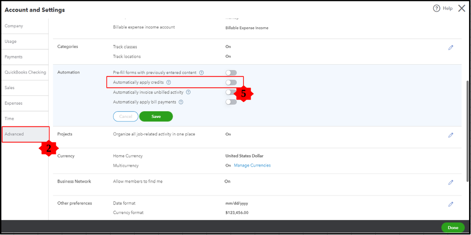The height and width of the screenshot is (235, 471).
Task: Edit the Projects section via its pencil icon
Action: click(451, 135)
